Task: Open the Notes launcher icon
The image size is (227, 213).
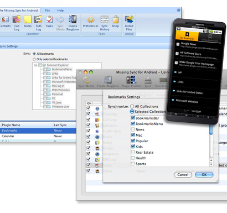Action: (x=28, y=22)
